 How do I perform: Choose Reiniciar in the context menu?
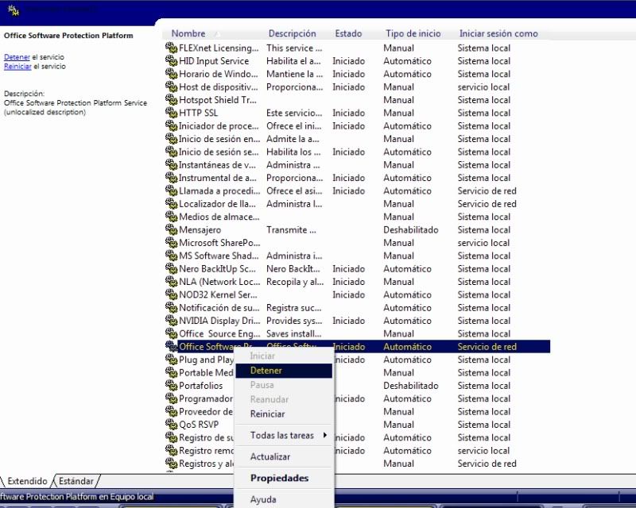(x=284, y=414)
